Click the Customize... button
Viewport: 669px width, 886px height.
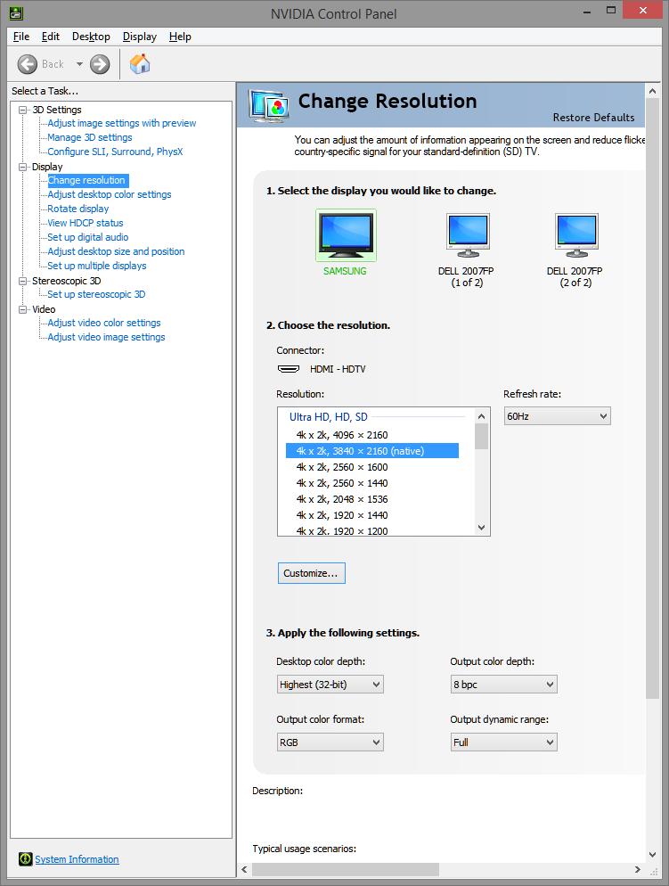pos(311,573)
